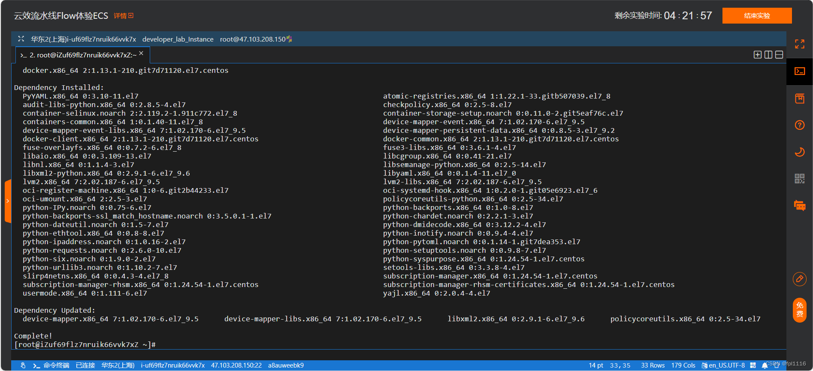Viewport: 813px width, 371px height.
Task: Click the terminal prompt input line
Action: point(85,344)
